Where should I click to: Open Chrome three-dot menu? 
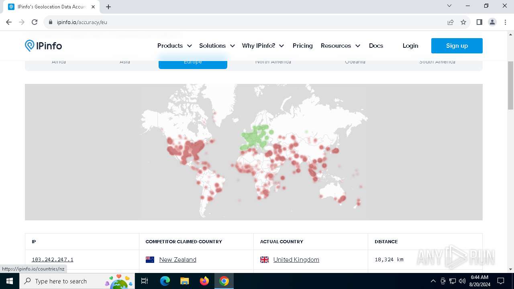[x=505, y=22]
